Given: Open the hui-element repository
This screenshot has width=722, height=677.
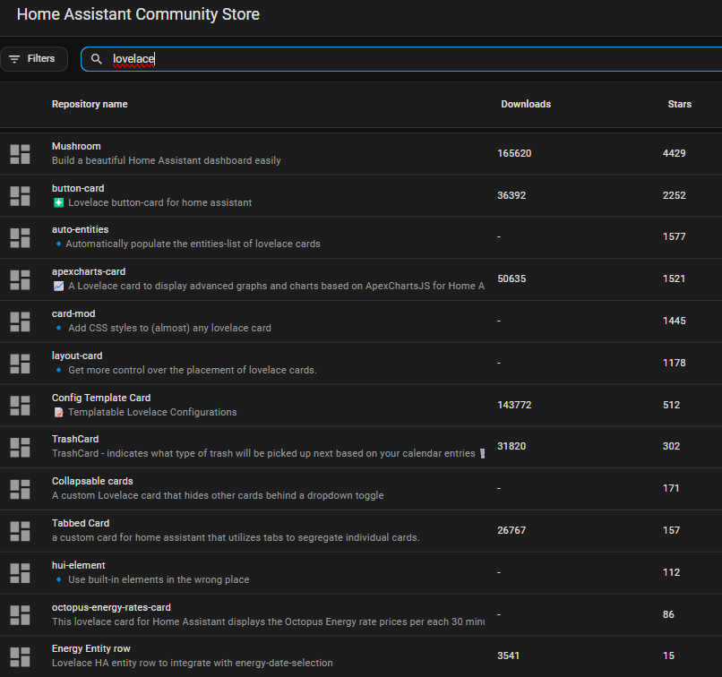Looking at the screenshot, I should click(x=79, y=565).
